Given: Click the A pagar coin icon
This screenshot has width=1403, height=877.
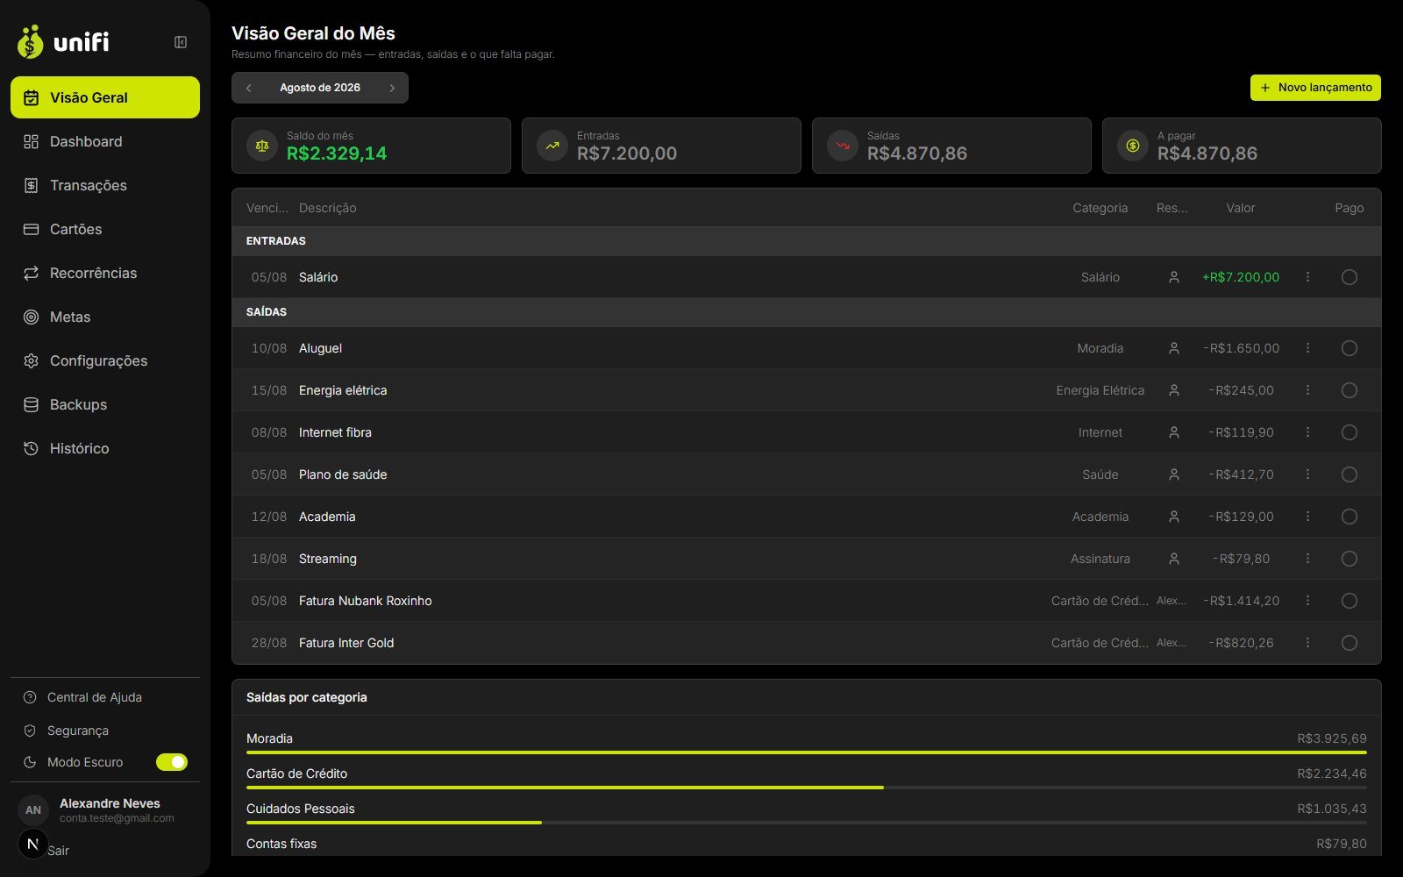Looking at the screenshot, I should [1132, 146].
